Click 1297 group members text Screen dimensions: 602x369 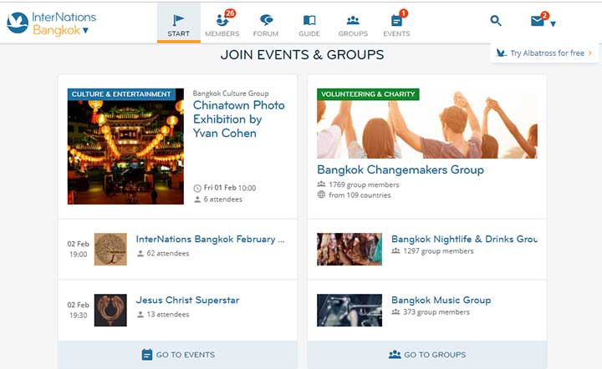pos(438,251)
